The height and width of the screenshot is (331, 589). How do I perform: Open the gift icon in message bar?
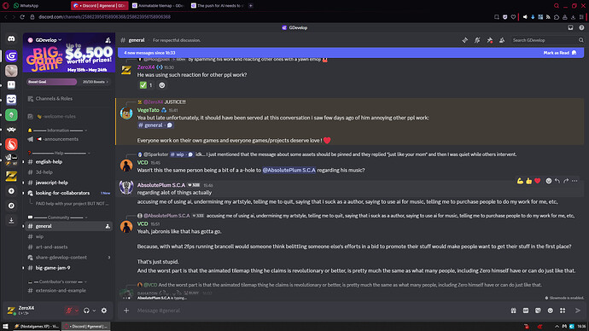coord(514,311)
